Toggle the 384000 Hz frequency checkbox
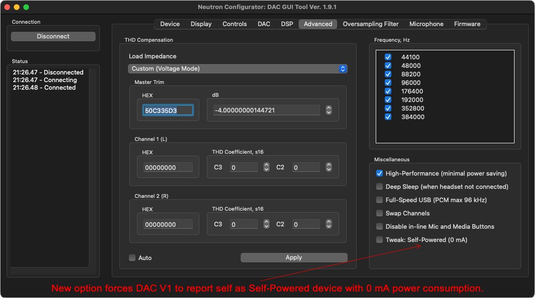 pos(388,117)
